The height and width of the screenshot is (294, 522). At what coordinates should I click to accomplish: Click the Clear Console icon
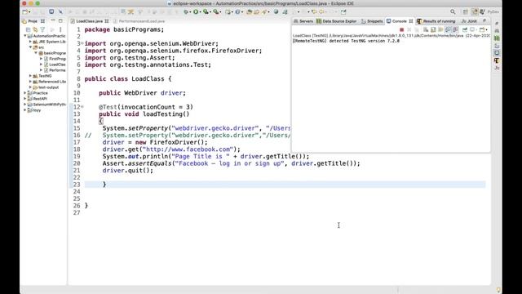[426, 29]
